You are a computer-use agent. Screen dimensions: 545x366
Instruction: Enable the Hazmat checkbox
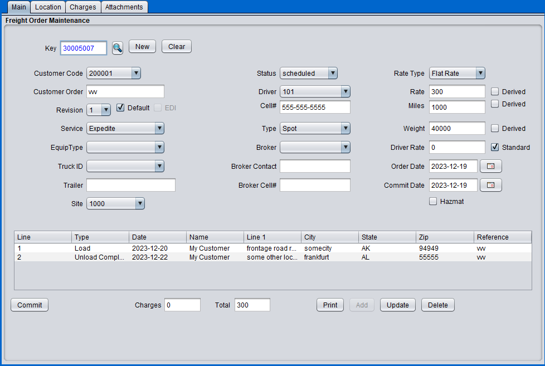[x=433, y=201]
